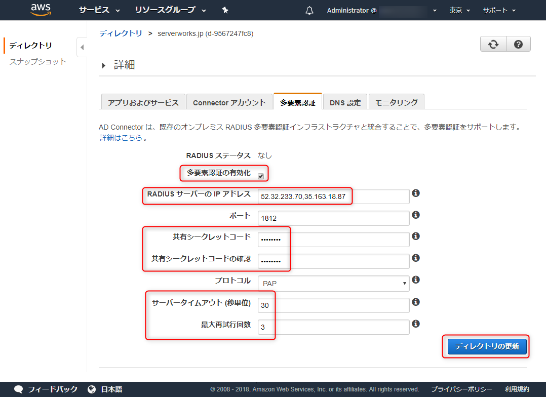Switch to the モニタリング tab

coord(396,102)
